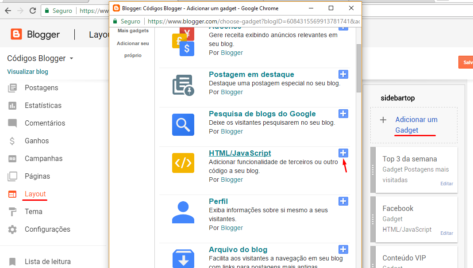Click the Estatísticas bar chart icon
Image resolution: width=473 pixels, height=268 pixels.
(x=12, y=106)
